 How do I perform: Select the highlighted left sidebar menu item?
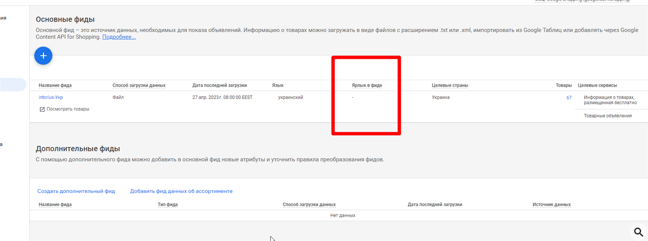[x=13, y=85]
